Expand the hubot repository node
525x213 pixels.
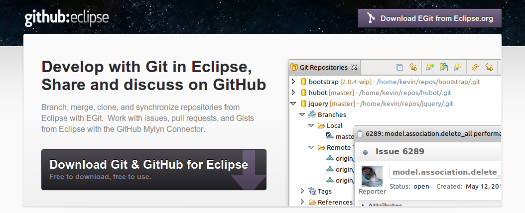click(x=293, y=93)
